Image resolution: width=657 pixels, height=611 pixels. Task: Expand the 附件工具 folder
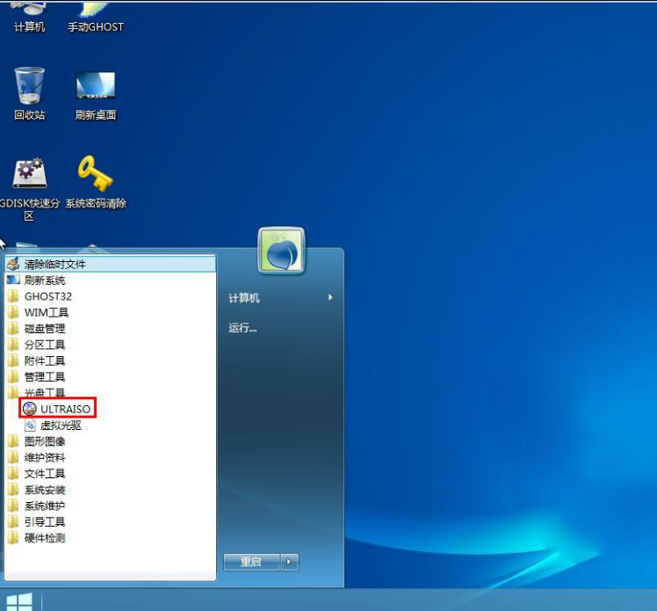pos(110,360)
